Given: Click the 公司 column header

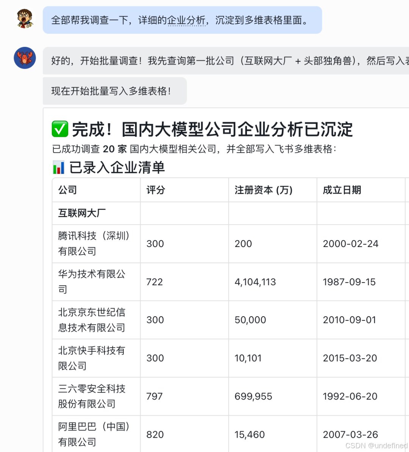Looking at the screenshot, I should tap(97, 190).
